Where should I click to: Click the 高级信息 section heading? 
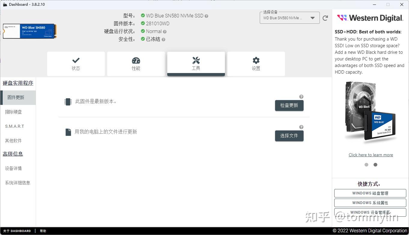click(13, 154)
